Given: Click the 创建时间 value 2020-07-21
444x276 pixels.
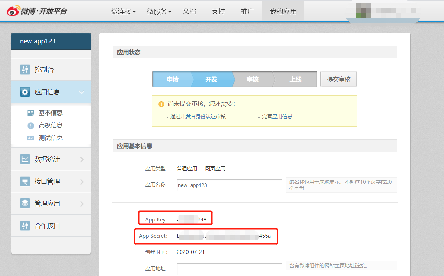Looking at the screenshot, I should (x=191, y=252).
